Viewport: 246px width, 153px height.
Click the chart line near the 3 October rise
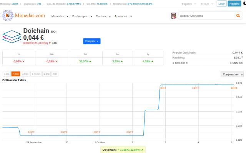(160, 97)
